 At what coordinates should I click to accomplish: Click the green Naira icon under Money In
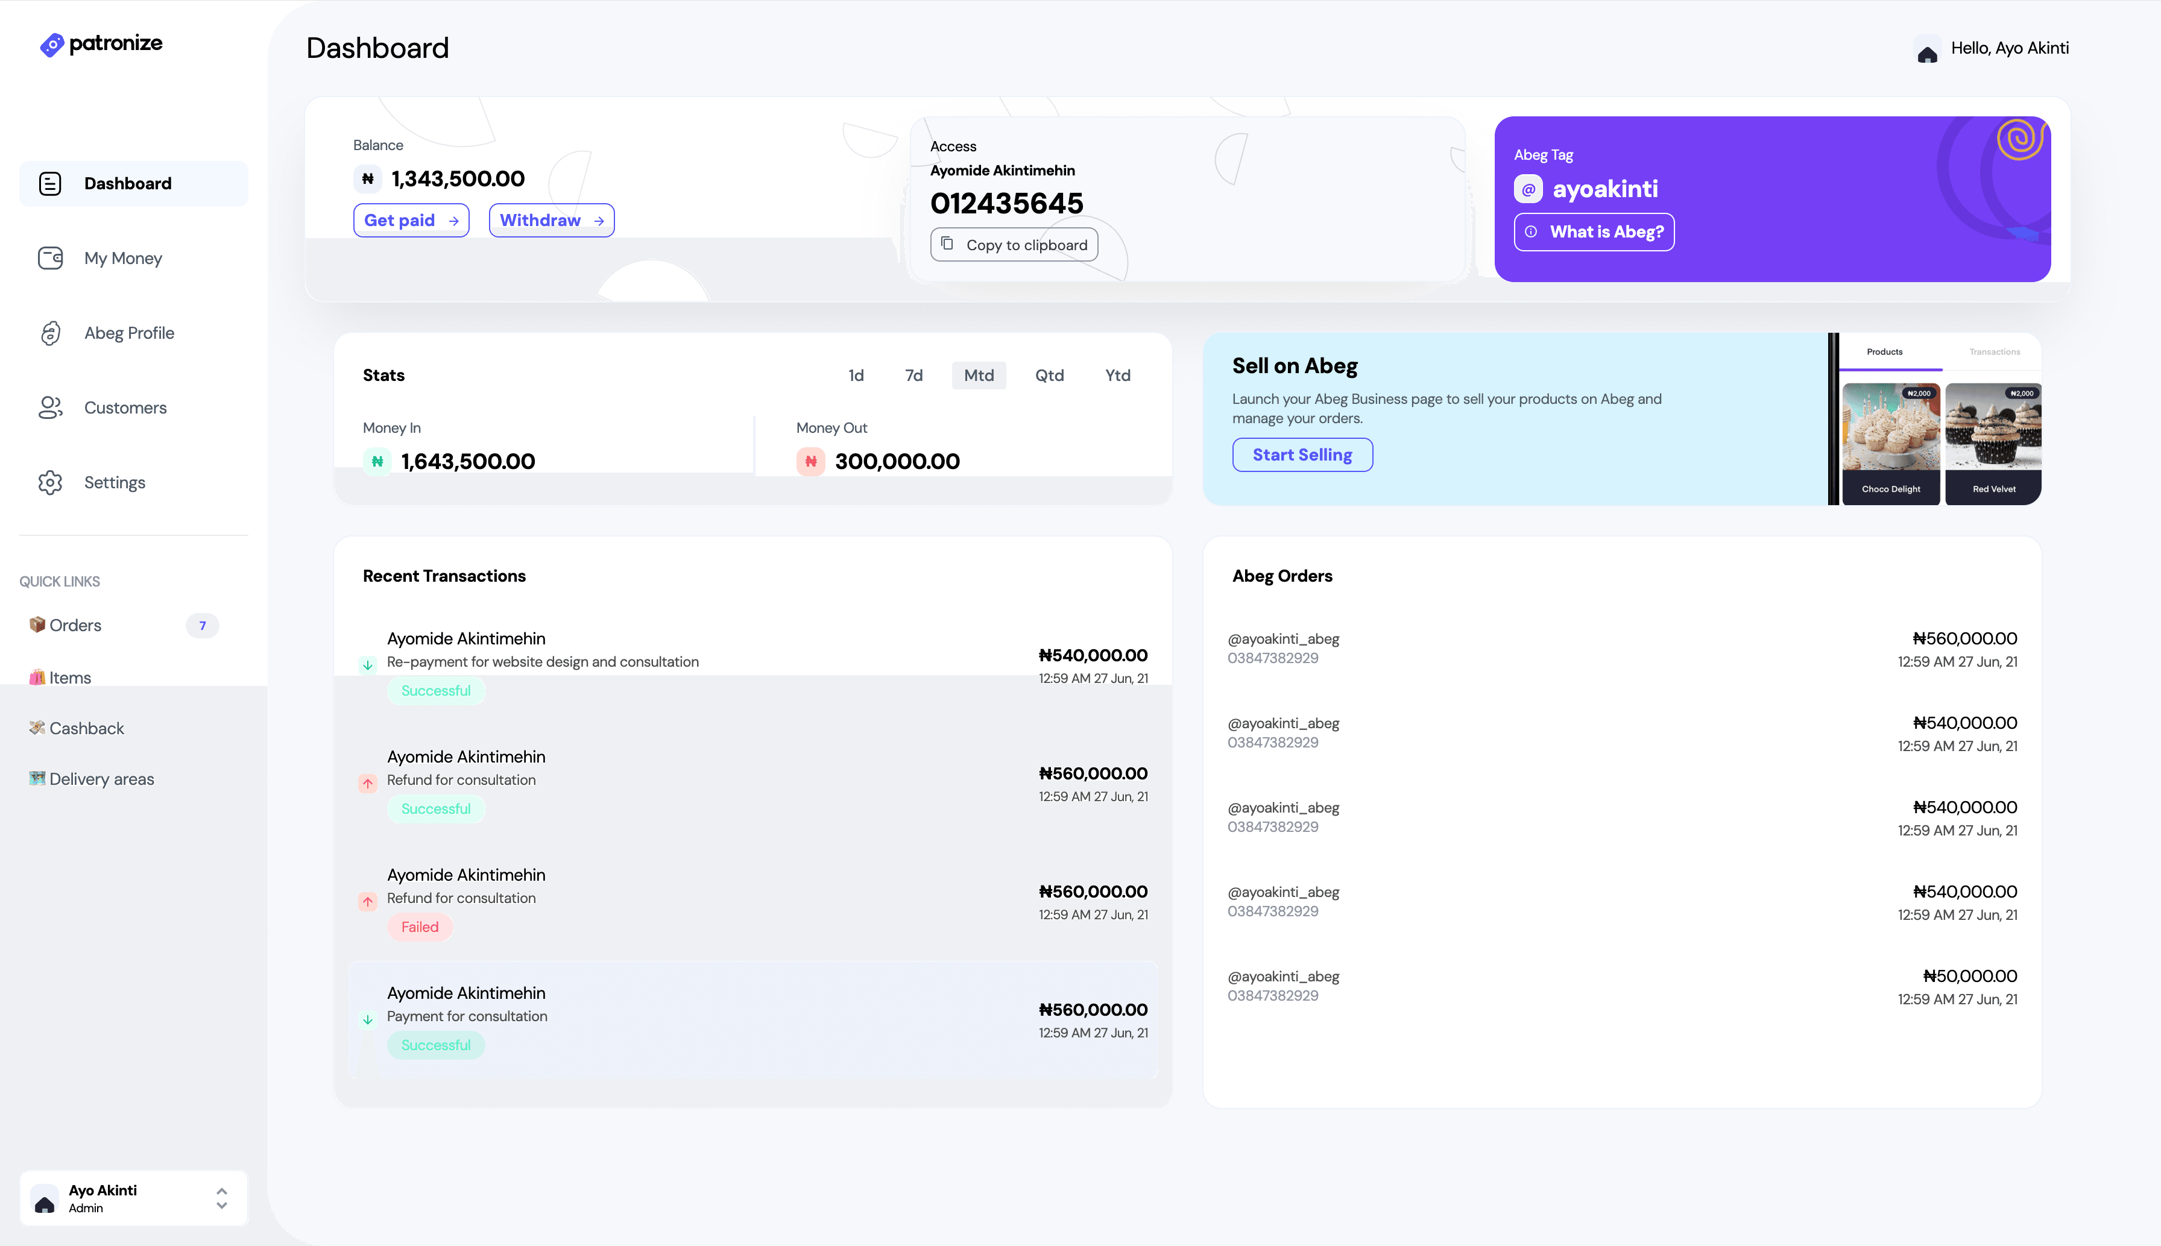click(x=377, y=461)
